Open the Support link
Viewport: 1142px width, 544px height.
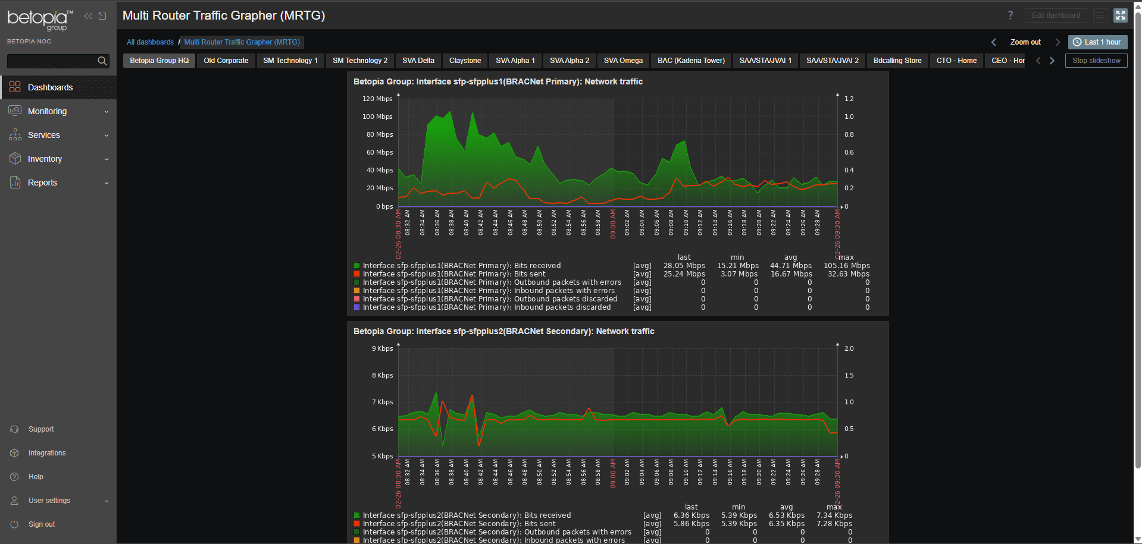[x=41, y=429]
